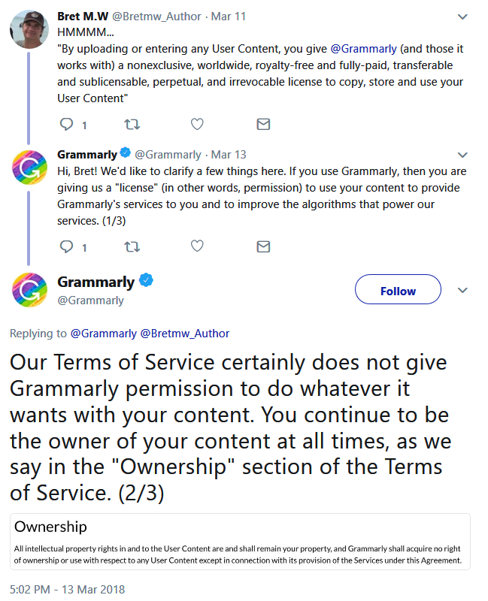The height and width of the screenshot is (601, 488).
Task: Click the Ownership terms excerpt box
Action: pyautogui.click(x=244, y=538)
